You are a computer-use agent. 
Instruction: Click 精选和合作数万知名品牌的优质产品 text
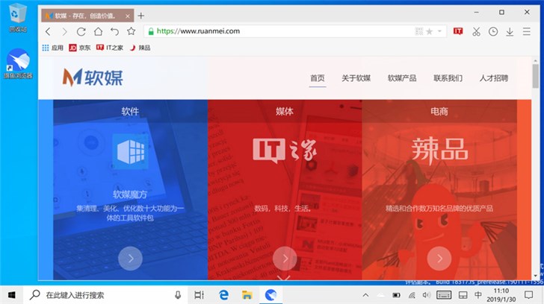(439, 208)
